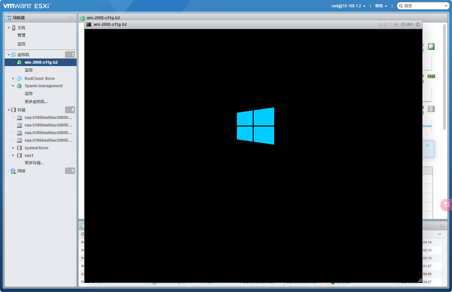Select win-2008-o11g-b2 in the Navigator

point(41,62)
